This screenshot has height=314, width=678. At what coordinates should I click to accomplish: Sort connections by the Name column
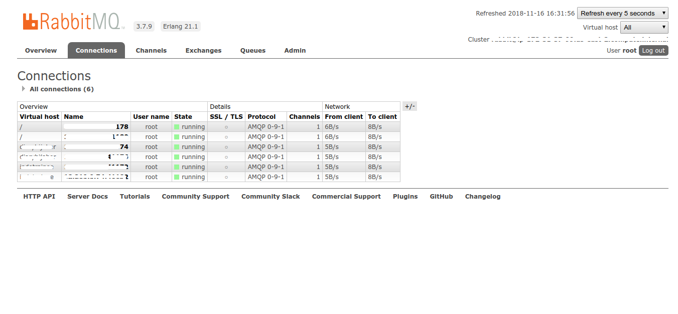pos(73,116)
